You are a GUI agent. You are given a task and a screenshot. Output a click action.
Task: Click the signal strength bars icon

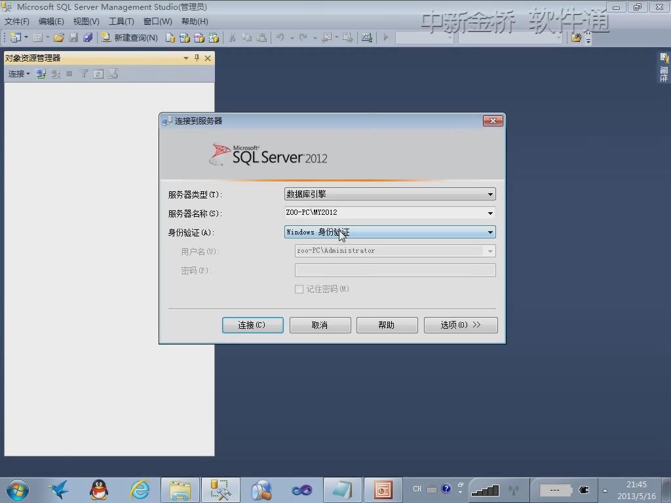(x=485, y=490)
